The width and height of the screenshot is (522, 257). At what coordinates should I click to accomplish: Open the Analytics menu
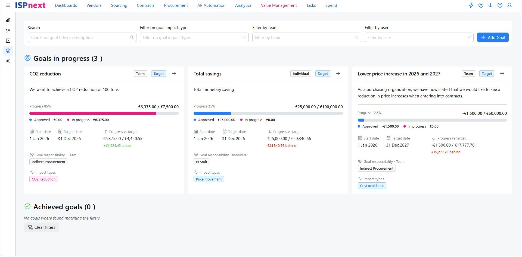pos(243,5)
